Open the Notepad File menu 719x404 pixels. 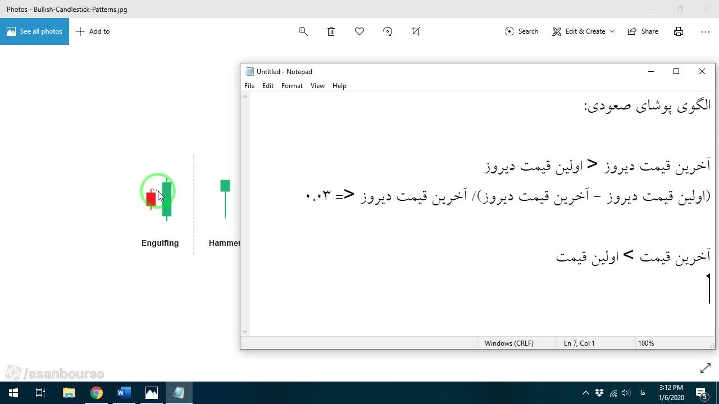(249, 86)
